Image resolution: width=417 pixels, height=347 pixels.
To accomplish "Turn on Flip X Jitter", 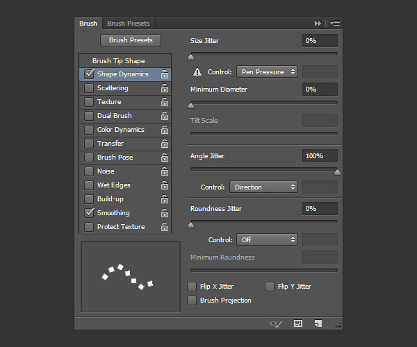I will (x=193, y=287).
